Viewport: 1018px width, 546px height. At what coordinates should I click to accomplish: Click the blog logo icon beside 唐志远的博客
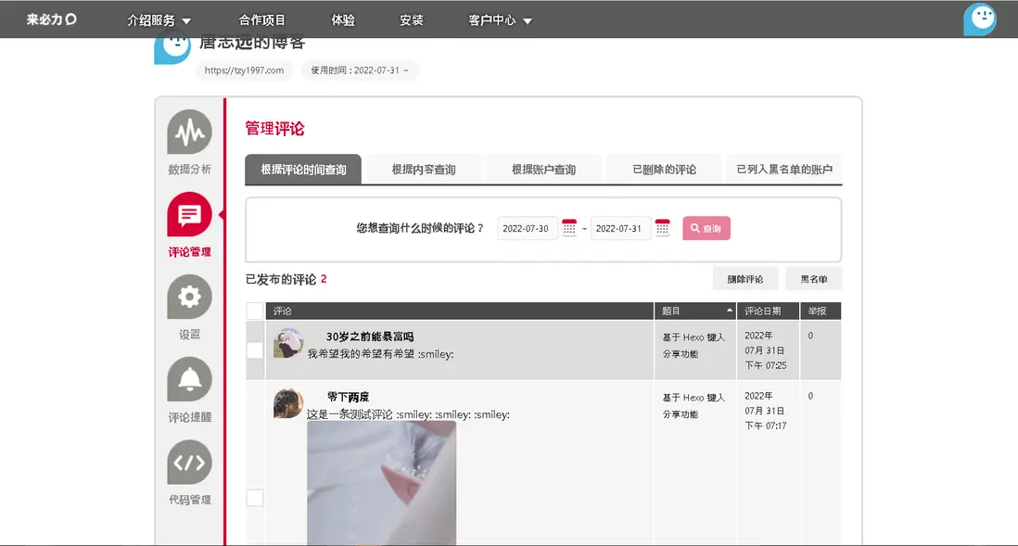pyautogui.click(x=172, y=46)
